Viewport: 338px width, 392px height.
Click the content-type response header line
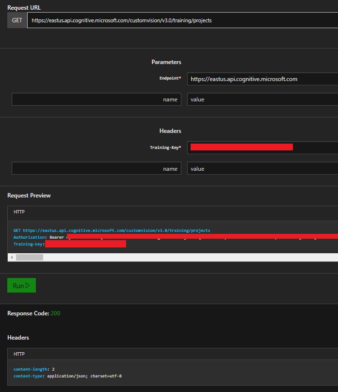(x=67, y=376)
